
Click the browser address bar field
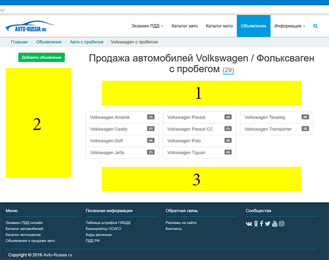pyautogui.click(x=164, y=10)
